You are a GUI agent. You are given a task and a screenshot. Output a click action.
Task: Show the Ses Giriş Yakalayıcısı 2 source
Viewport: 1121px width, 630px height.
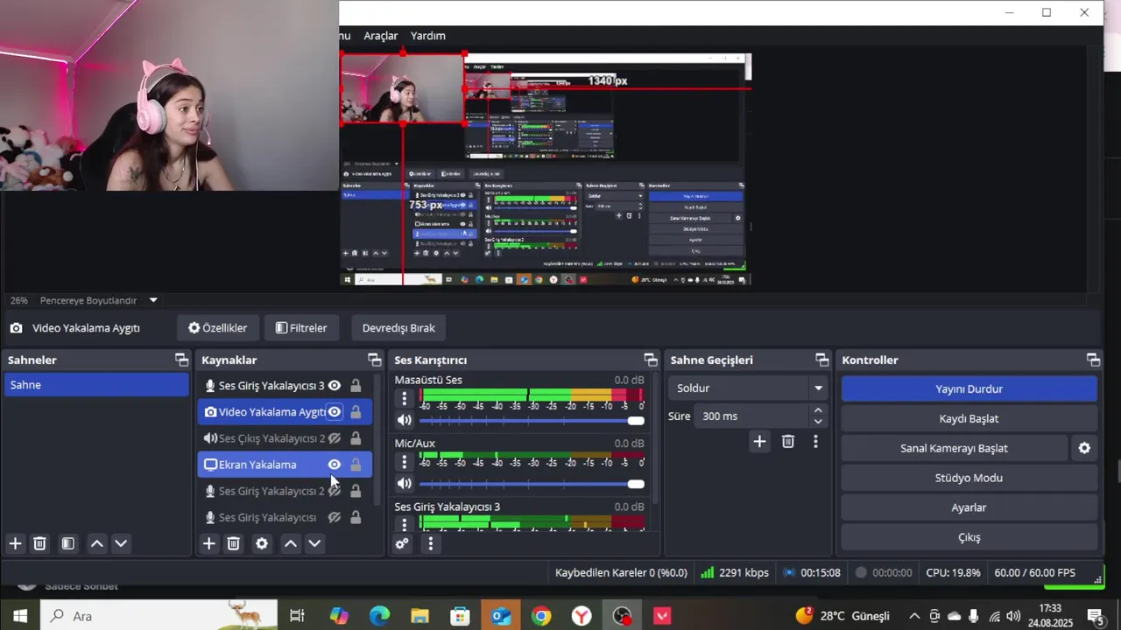pos(334,491)
